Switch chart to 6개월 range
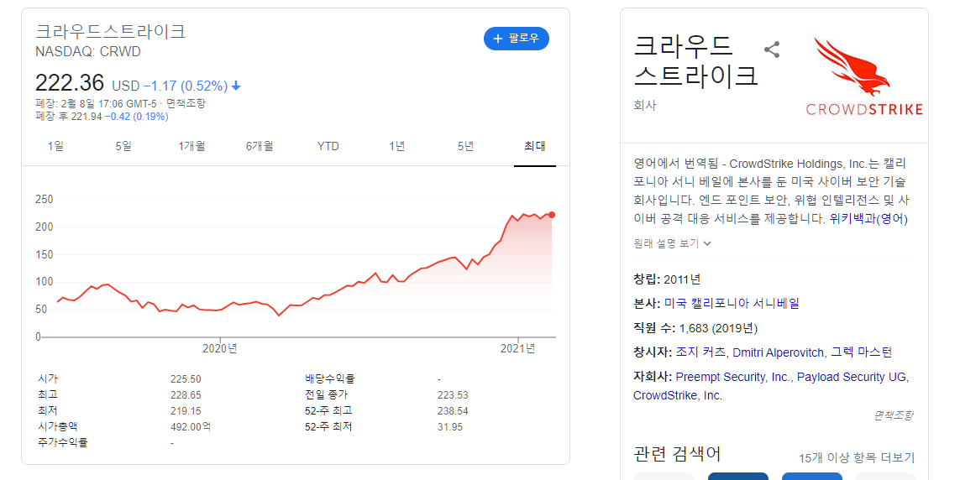The height and width of the screenshot is (480, 960). point(260,146)
